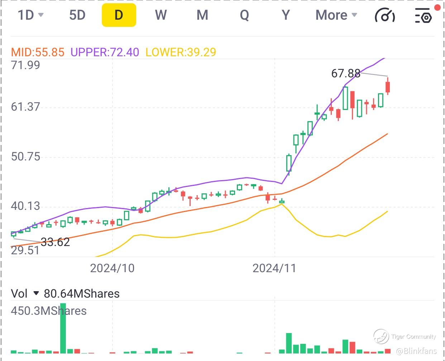Open the 1D timeframe dropdown

[30, 15]
